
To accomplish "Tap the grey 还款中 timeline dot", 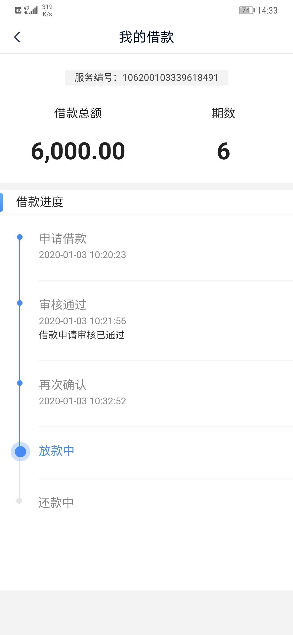I will point(19,501).
